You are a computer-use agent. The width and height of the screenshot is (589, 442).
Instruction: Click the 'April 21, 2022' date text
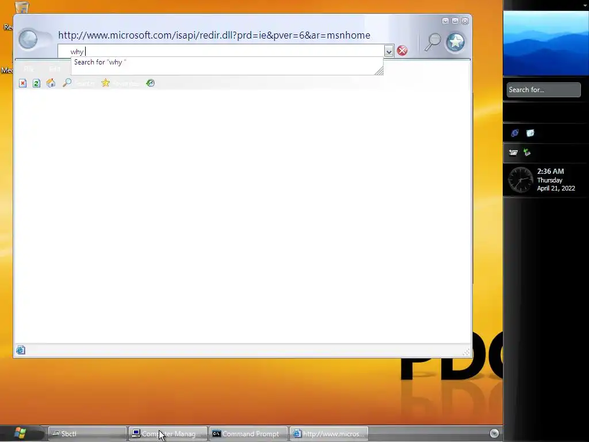556,188
